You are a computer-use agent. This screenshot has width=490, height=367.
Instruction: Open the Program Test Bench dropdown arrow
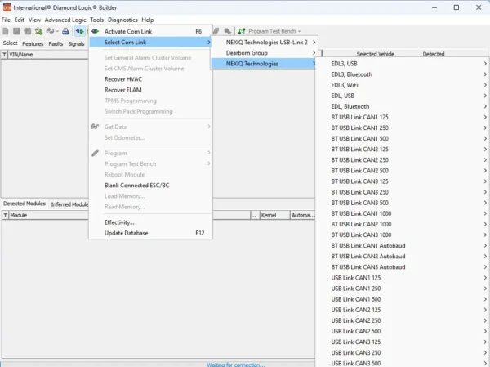pyautogui.click(x=300, y=31)
